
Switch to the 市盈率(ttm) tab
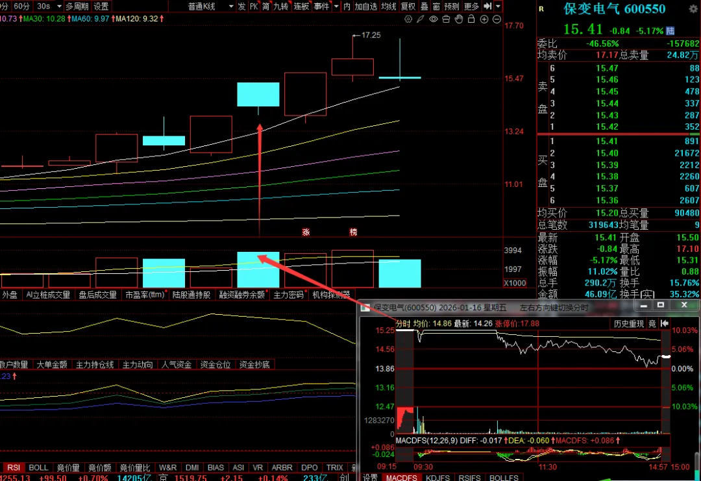[145, 295]
